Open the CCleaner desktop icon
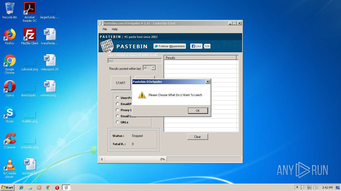Viewport: 341px width, 191px height. pos(10,141)
